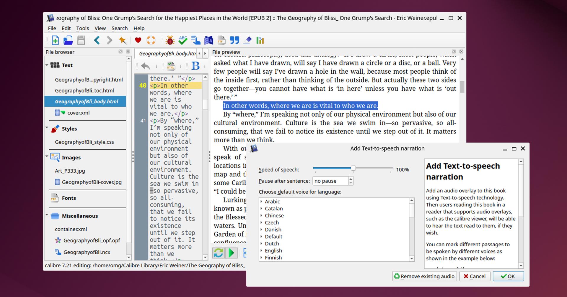Click the red heart donate icon
Viewport: 567px width, 297px height.
pyautogui.click(x=138, y=40)
